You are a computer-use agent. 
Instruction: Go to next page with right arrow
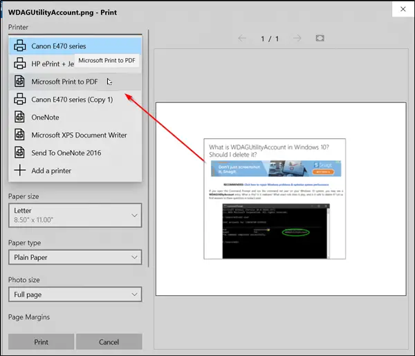[297, 38]
